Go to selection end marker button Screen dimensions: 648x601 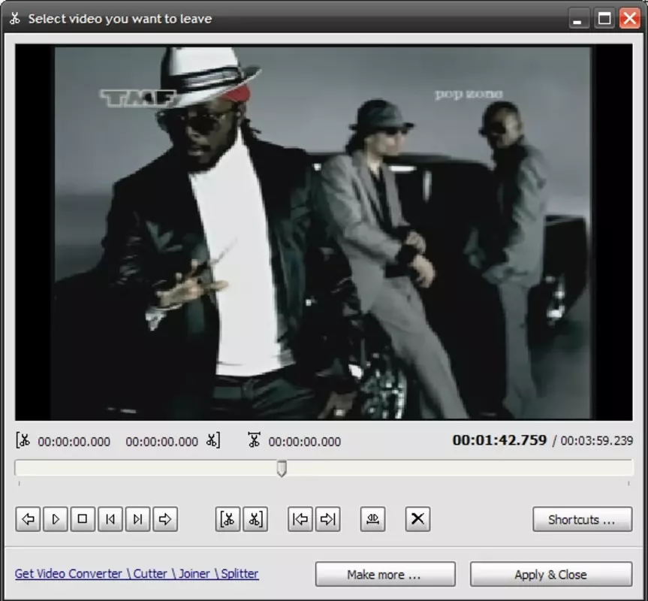[x=327, y=519]
